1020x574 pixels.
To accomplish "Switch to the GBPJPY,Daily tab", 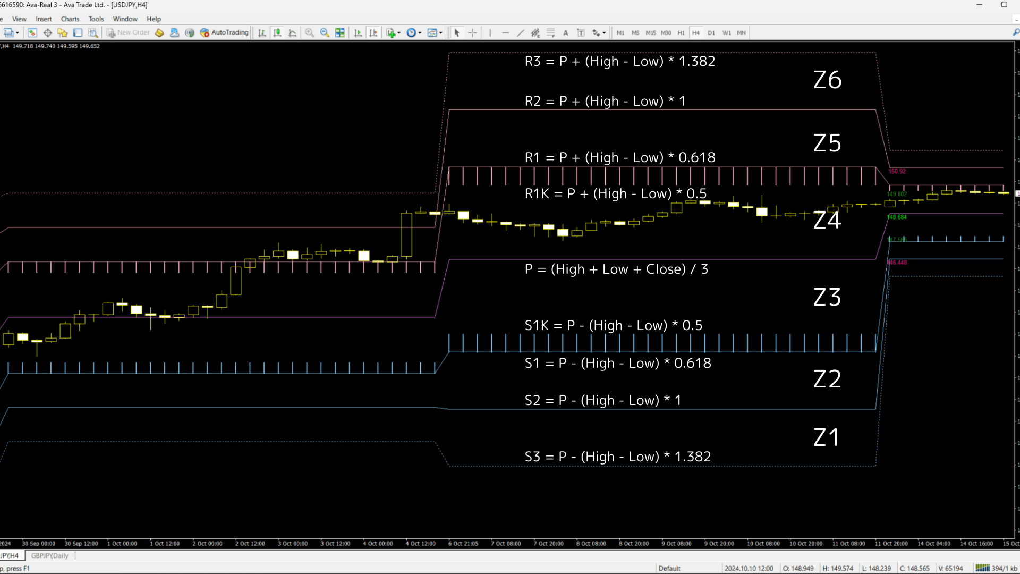I will coord(49,555).
